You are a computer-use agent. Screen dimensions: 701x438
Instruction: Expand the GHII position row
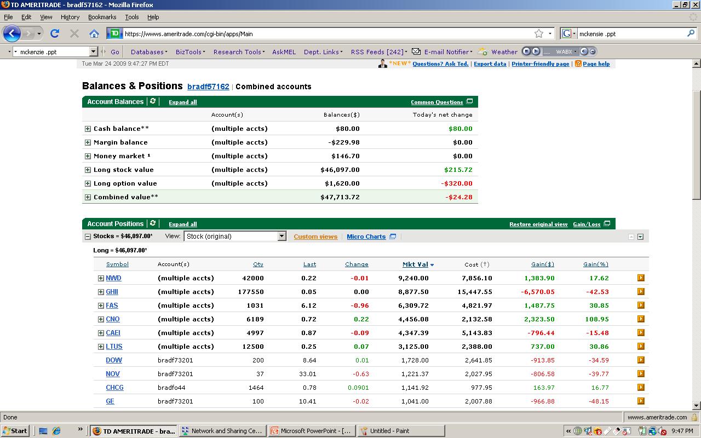pos(101,292)
